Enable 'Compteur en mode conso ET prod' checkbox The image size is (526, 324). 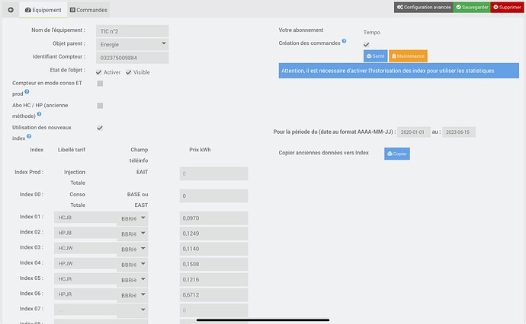coord(100,83)
